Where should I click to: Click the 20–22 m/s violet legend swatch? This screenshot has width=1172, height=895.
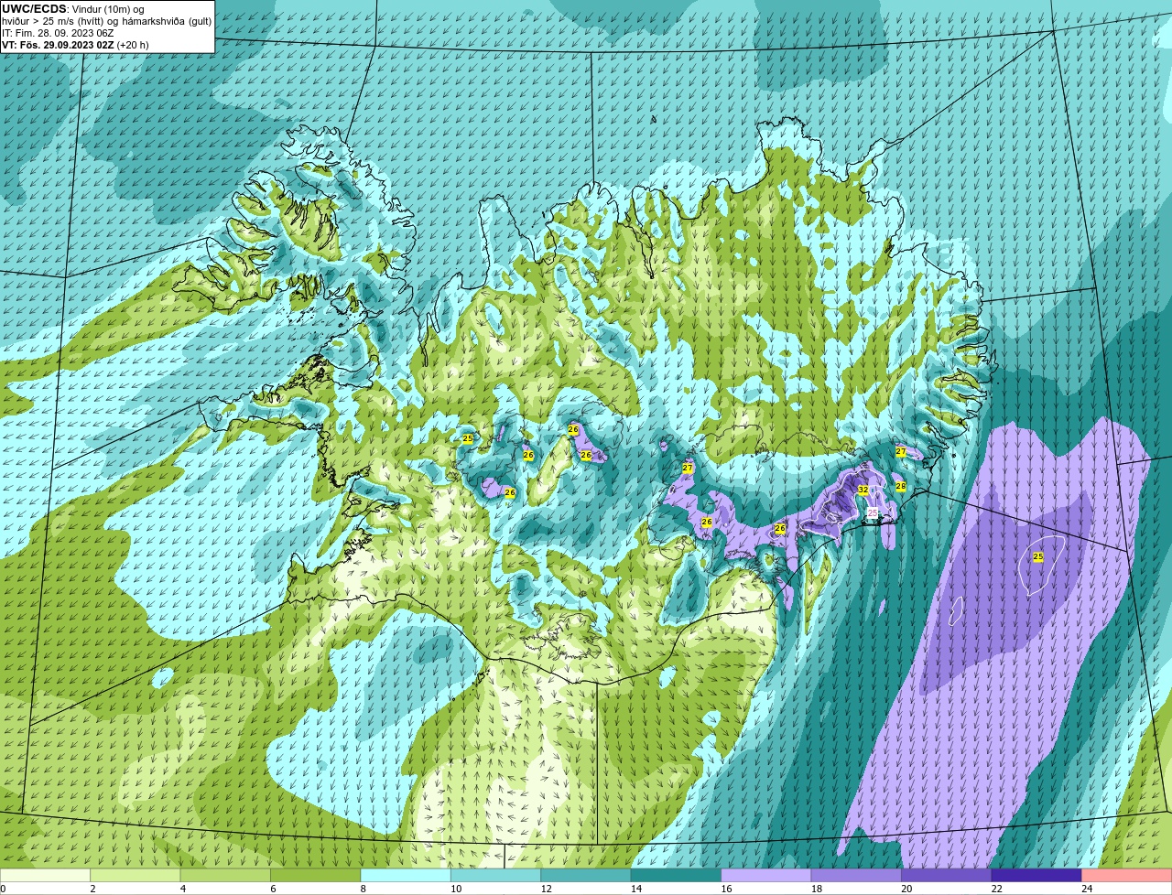pyautogui.click(x=947, y=875)
